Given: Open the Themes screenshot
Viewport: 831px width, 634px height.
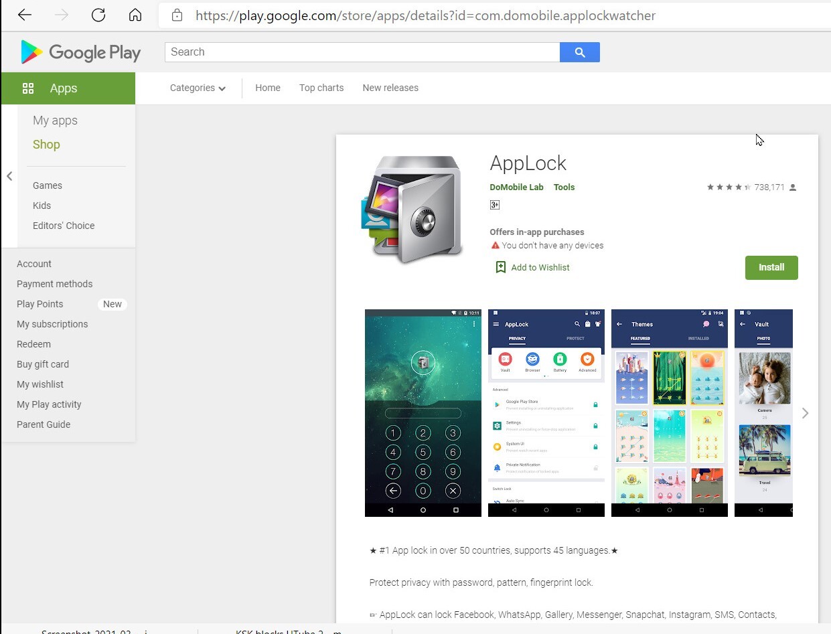Looking at the screenshot, I should point(670,413).
